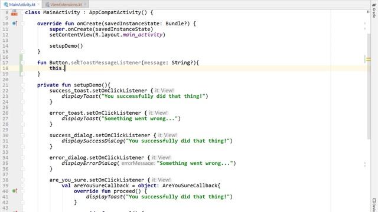This screenshot has width=378, height=212.
Task: Click "success_toast.setOnClickListener" on line 22
Action: [98, 91]
